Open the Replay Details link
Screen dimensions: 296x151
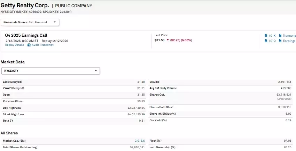(15, 45)
